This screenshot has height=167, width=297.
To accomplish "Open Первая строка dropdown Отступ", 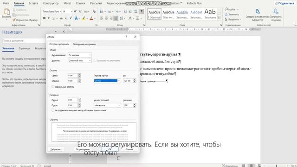I will (x=107, y=81).
